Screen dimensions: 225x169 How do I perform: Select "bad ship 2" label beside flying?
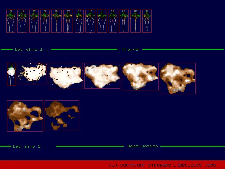[x=32, y=49]
